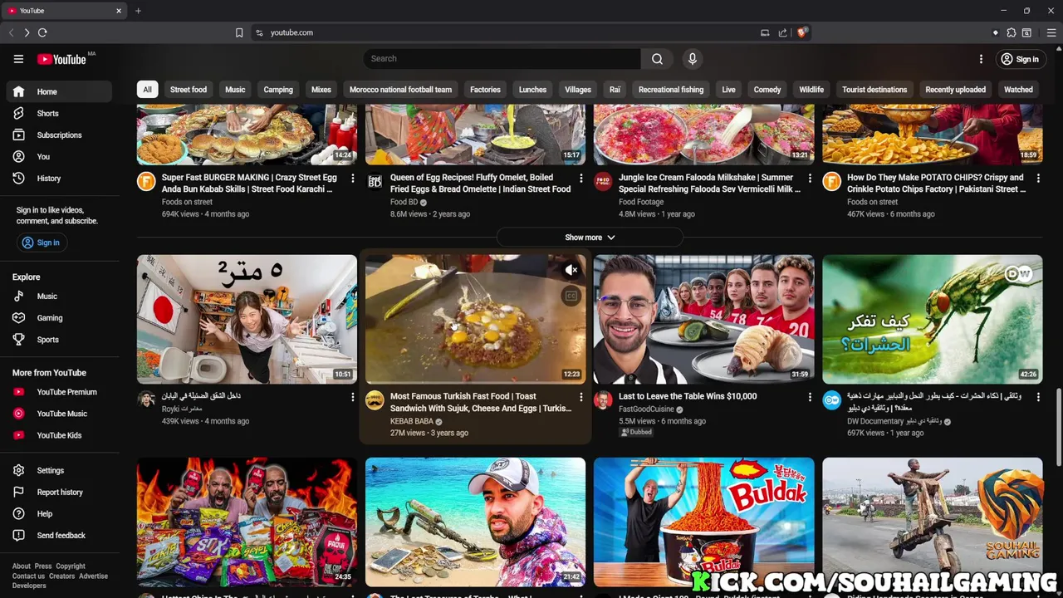Open the Japanese tiny apartment thumbnail
Screen dimensions: 1063x598
coord(247,319)
